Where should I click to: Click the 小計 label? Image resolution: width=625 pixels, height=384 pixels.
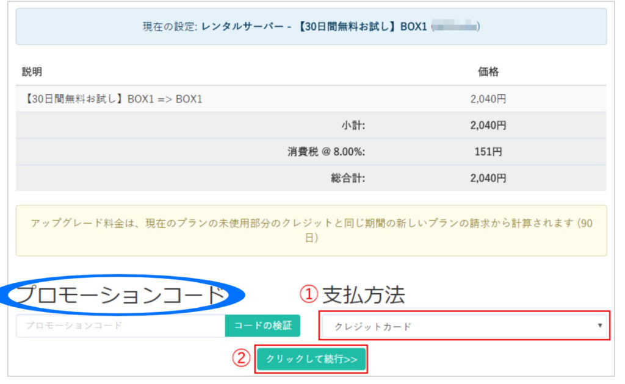(353, 126)
